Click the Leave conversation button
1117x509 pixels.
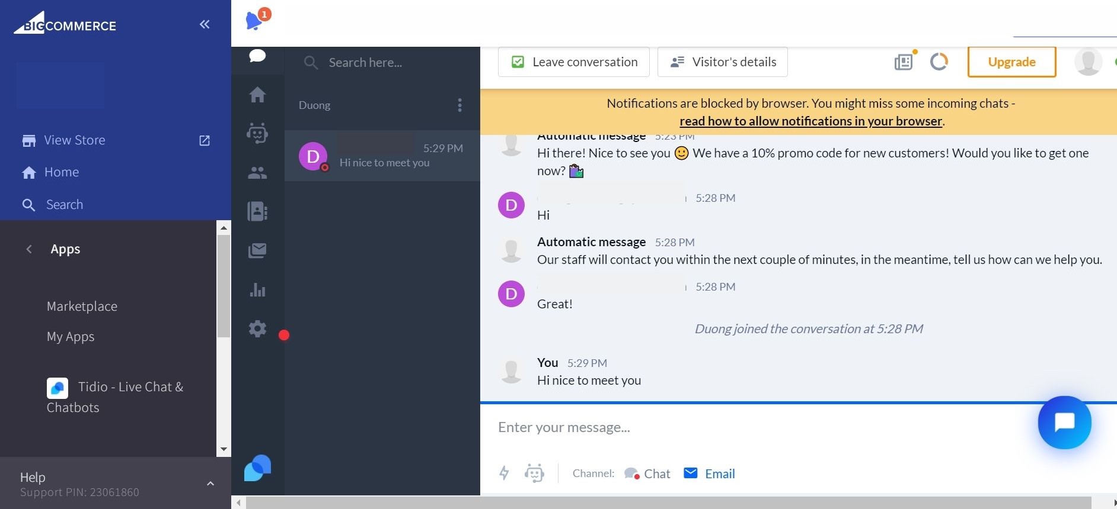click(574, 62)
